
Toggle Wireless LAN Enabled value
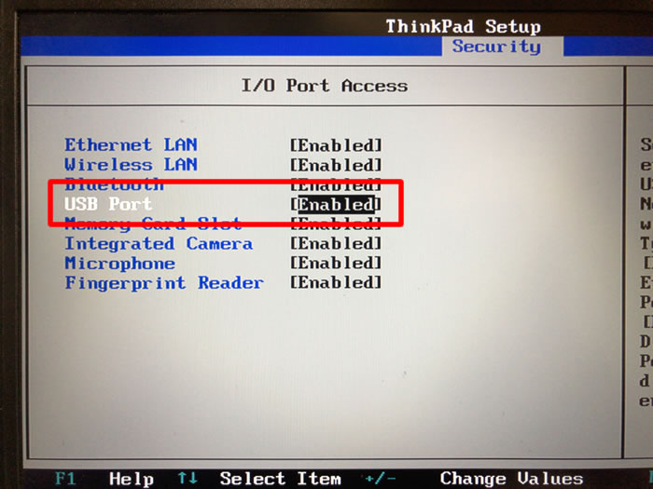coord(336,165)
